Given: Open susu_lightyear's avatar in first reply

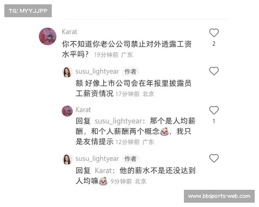Looking at the screenshot, I should 67,72.
